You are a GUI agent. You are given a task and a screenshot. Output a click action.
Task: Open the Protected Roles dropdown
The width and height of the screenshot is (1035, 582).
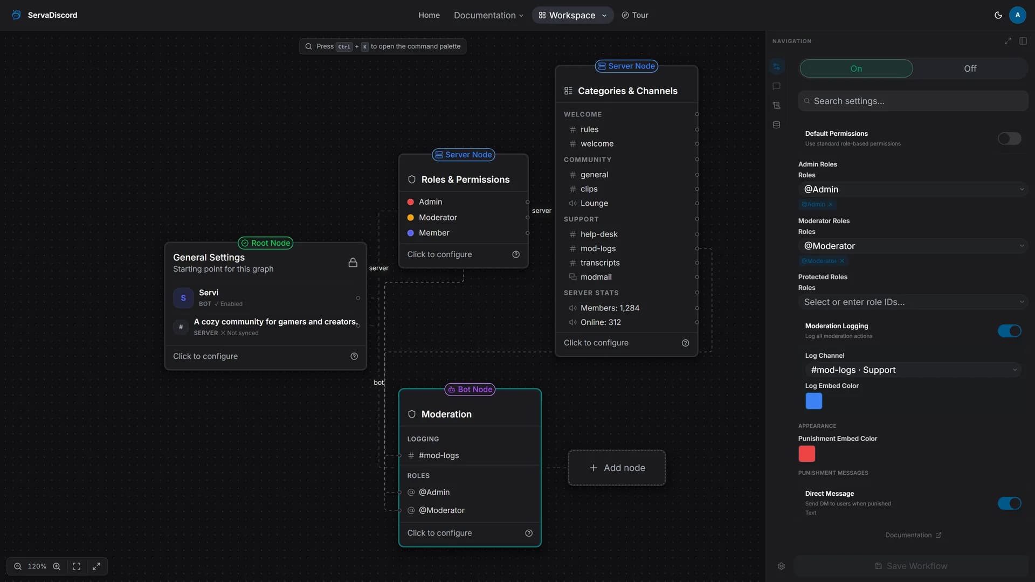(x=913, y=302)
